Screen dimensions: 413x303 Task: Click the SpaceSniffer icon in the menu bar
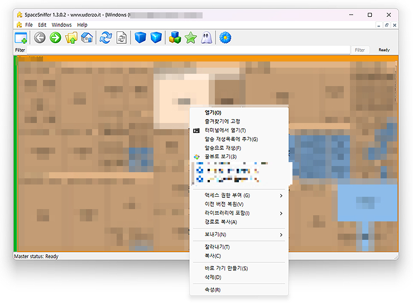19,25
